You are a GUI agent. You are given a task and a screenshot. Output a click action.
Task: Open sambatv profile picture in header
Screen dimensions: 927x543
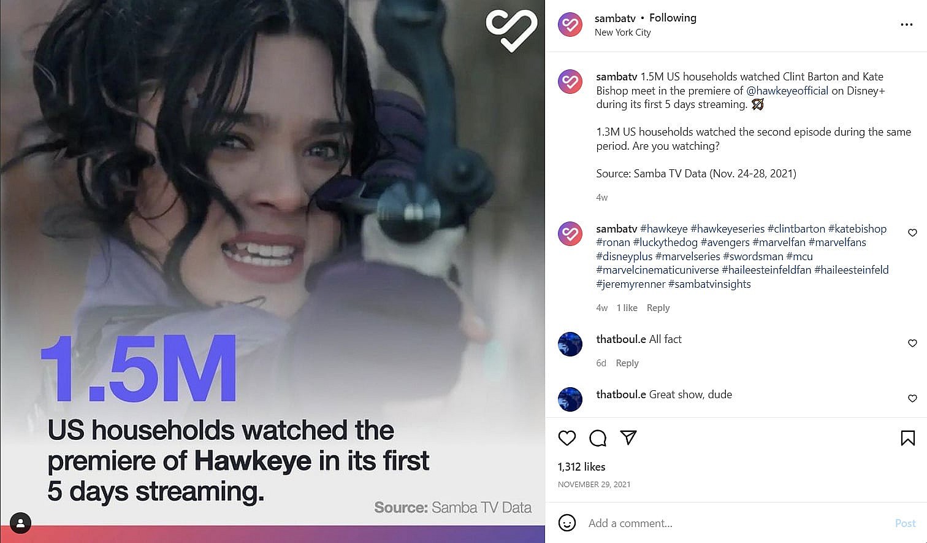pos(570,25)
